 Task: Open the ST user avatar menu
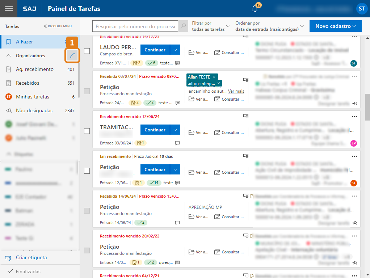tap(361, 9)
